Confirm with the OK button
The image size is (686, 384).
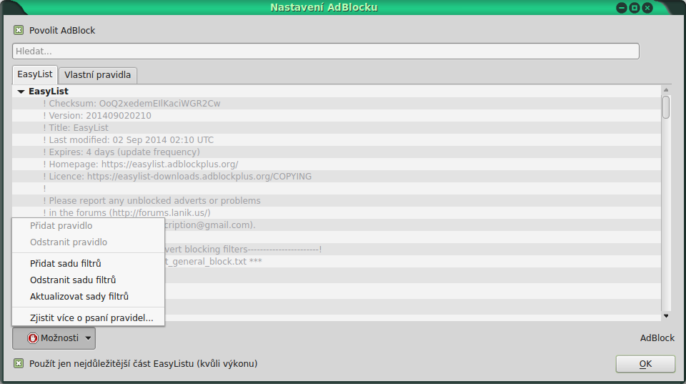tap(645, 364)
